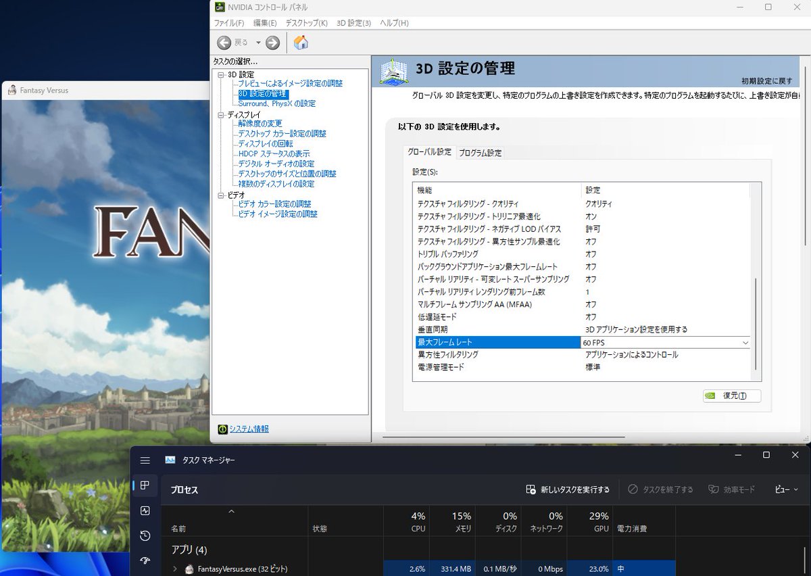Select デスクトップ カラー設定の調整 tree item
811x576 pixels.
tap(282, 134)
